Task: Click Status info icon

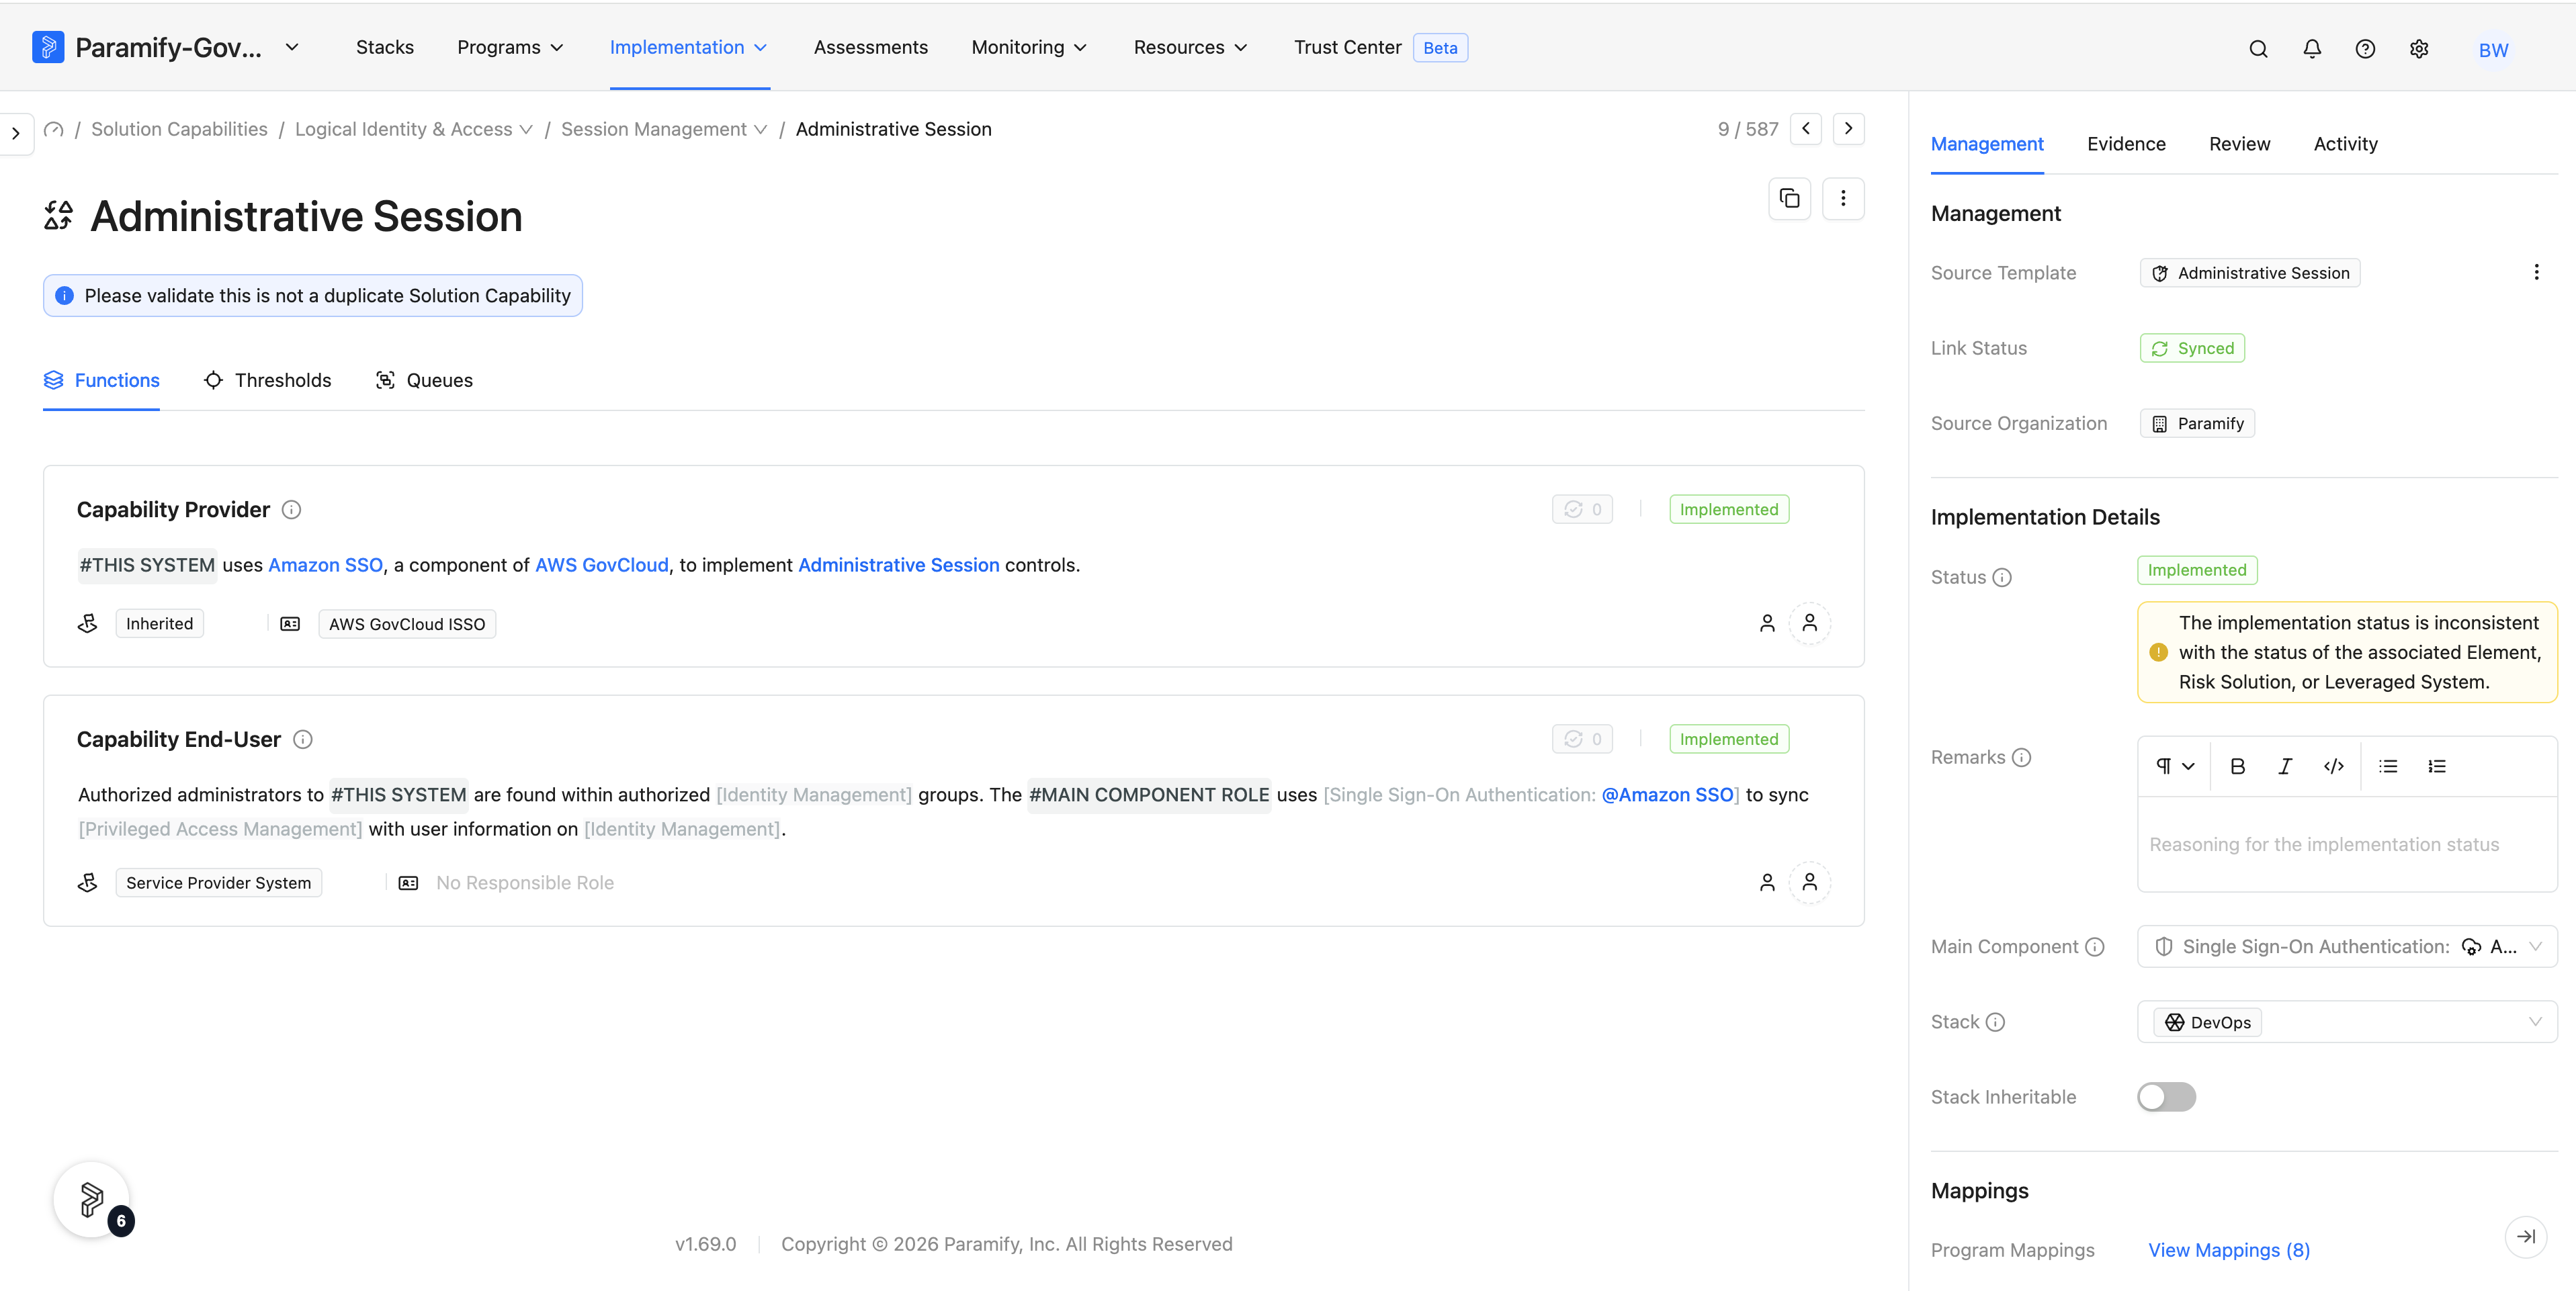Action: (2002, 578)
